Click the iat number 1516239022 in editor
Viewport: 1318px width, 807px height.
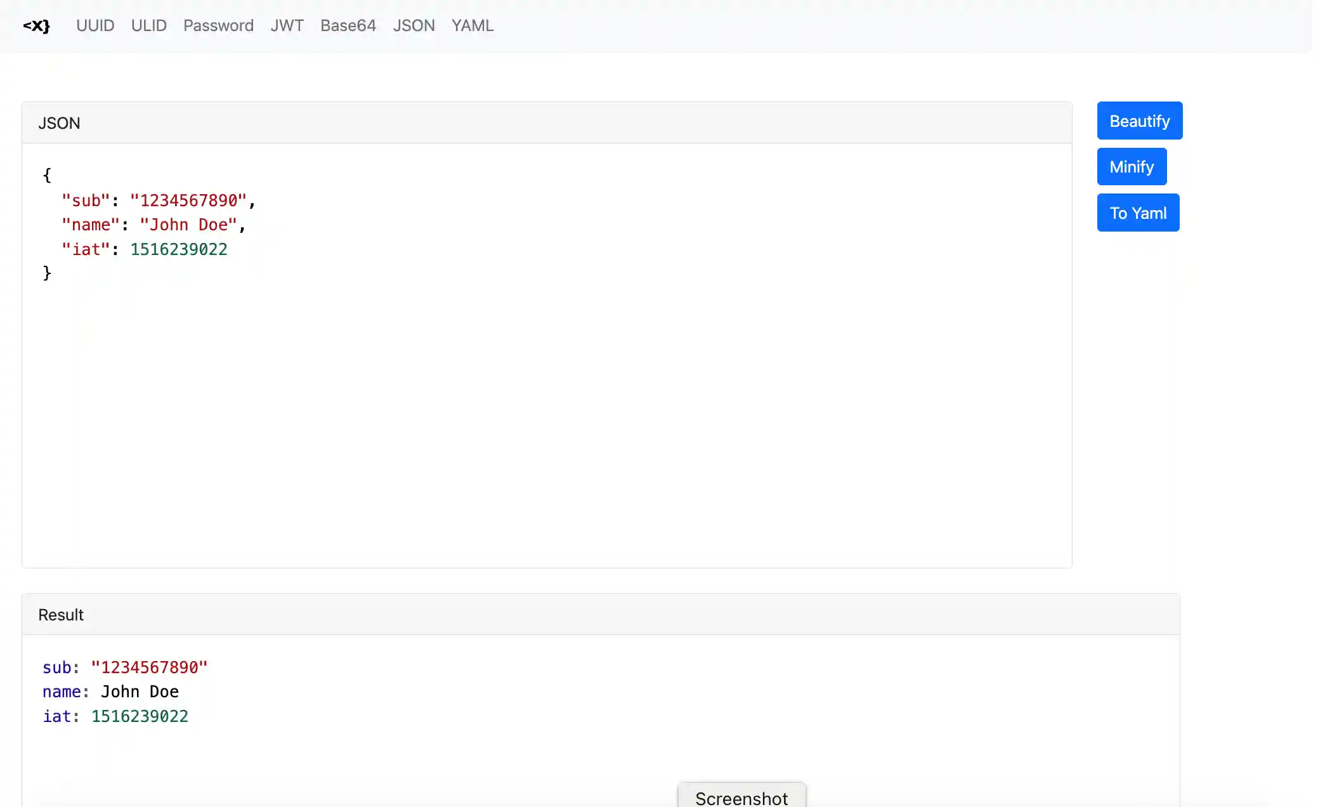pos(178,249)
